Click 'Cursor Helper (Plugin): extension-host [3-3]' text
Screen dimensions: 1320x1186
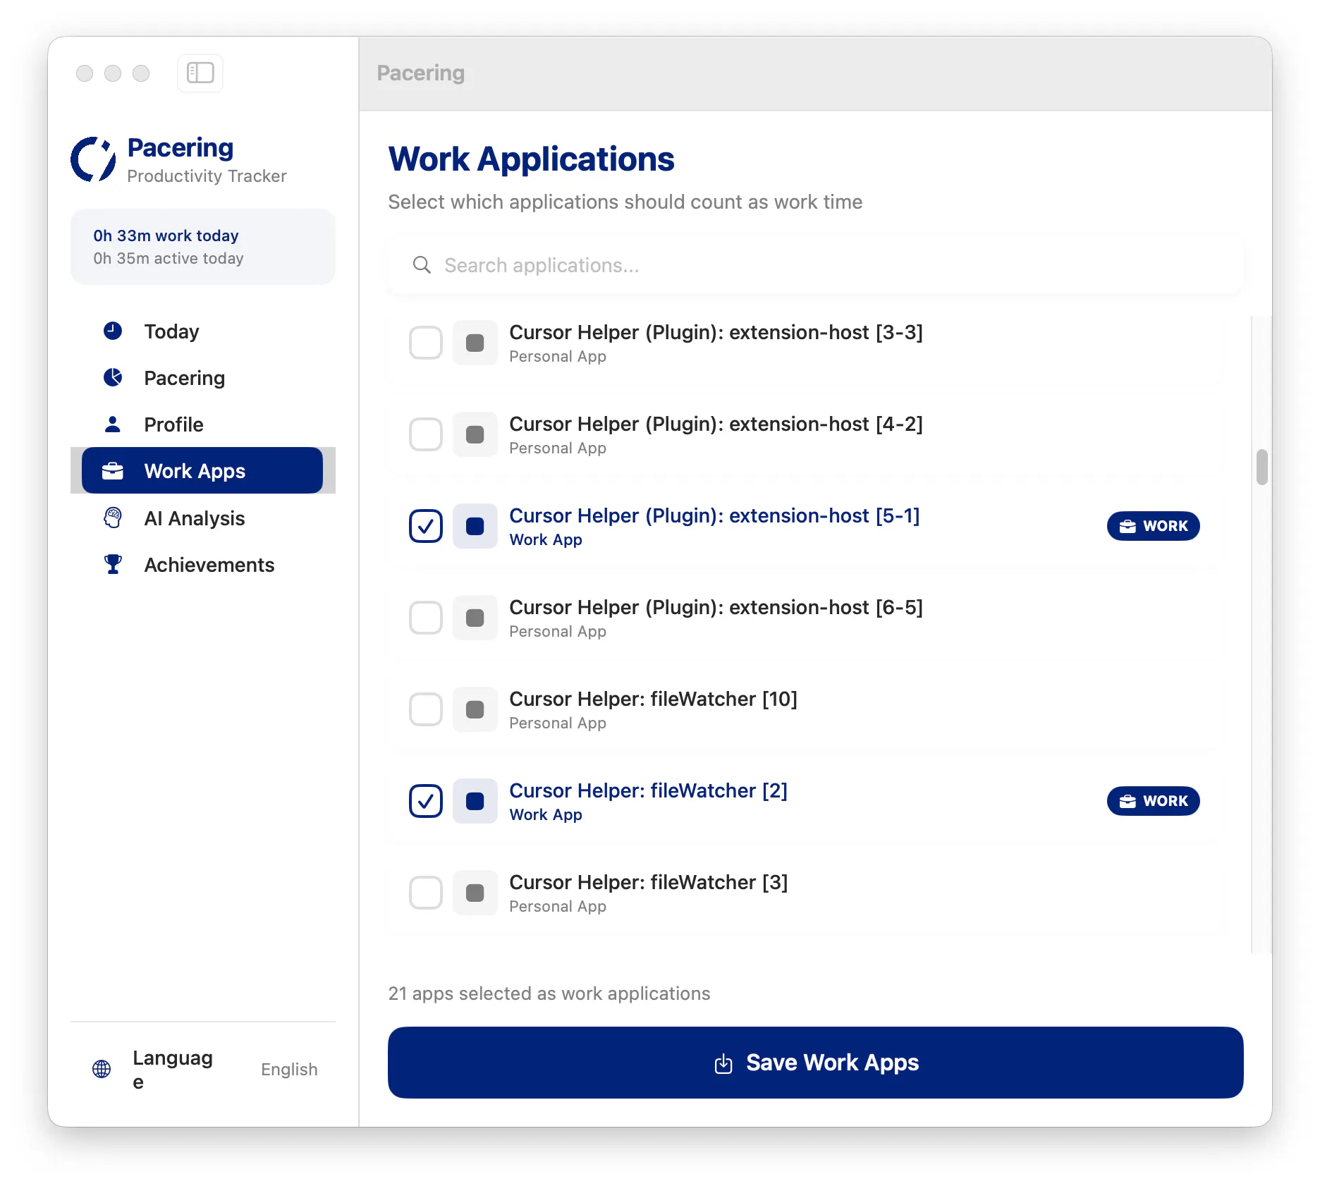716,332
